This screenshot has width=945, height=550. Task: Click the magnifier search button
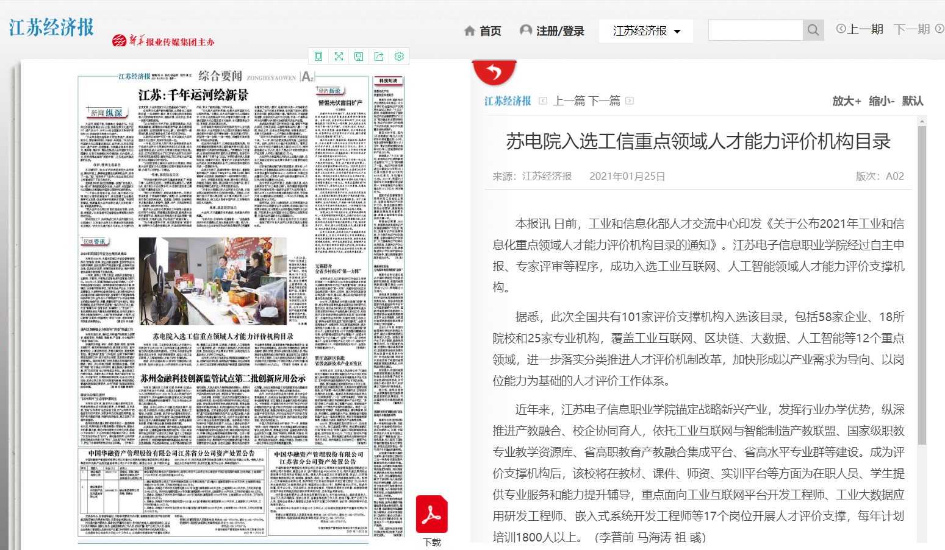(x=813, y=30)
